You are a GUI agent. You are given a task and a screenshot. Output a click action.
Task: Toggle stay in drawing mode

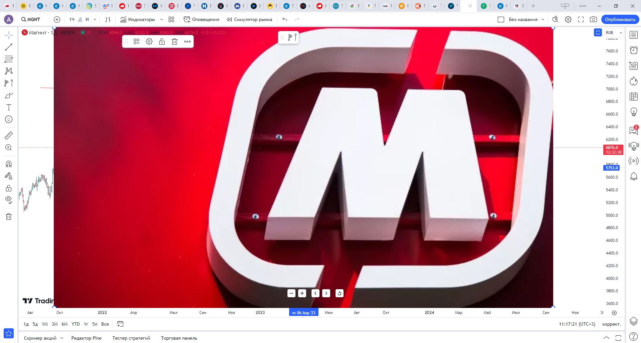[9, 176]
